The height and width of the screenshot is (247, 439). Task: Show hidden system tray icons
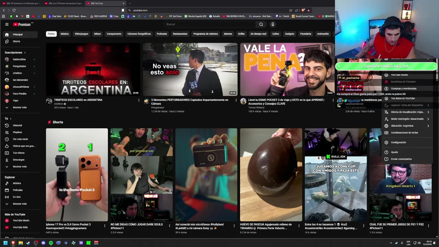coord(391,243)
